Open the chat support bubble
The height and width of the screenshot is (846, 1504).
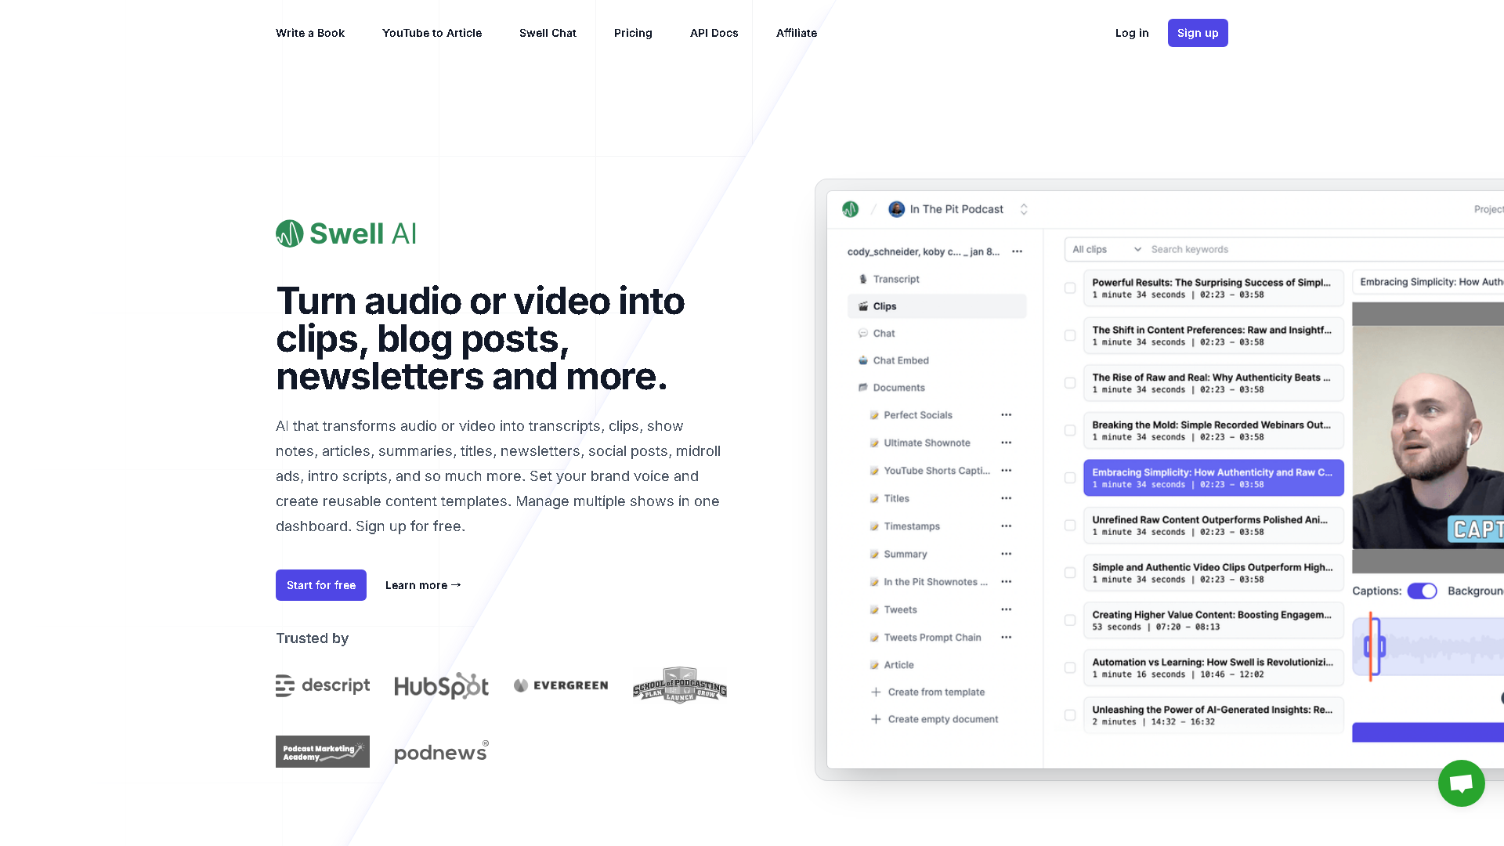1461,783
